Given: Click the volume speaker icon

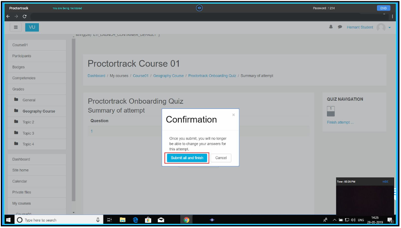Looking at the screenshot, I should pyautogui.click(x=353, y=220).
